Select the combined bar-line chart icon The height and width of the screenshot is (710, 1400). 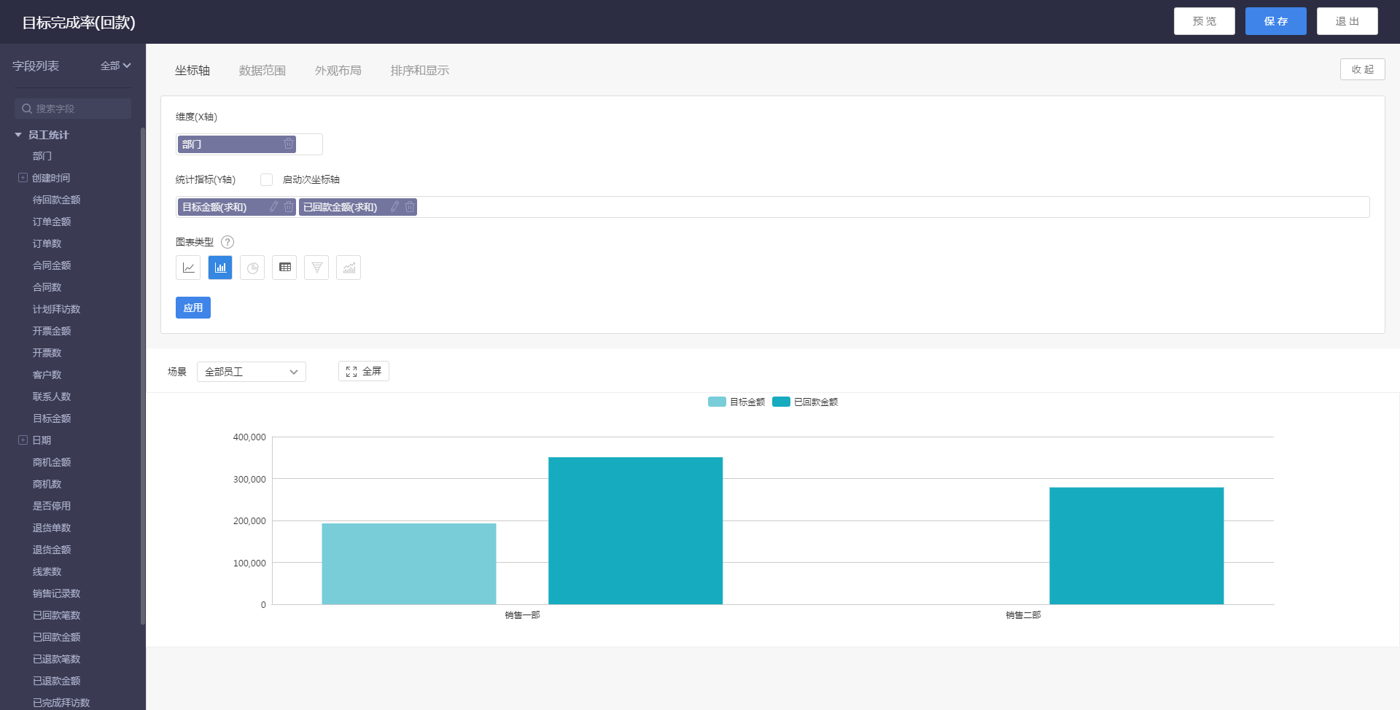point(349,268)
